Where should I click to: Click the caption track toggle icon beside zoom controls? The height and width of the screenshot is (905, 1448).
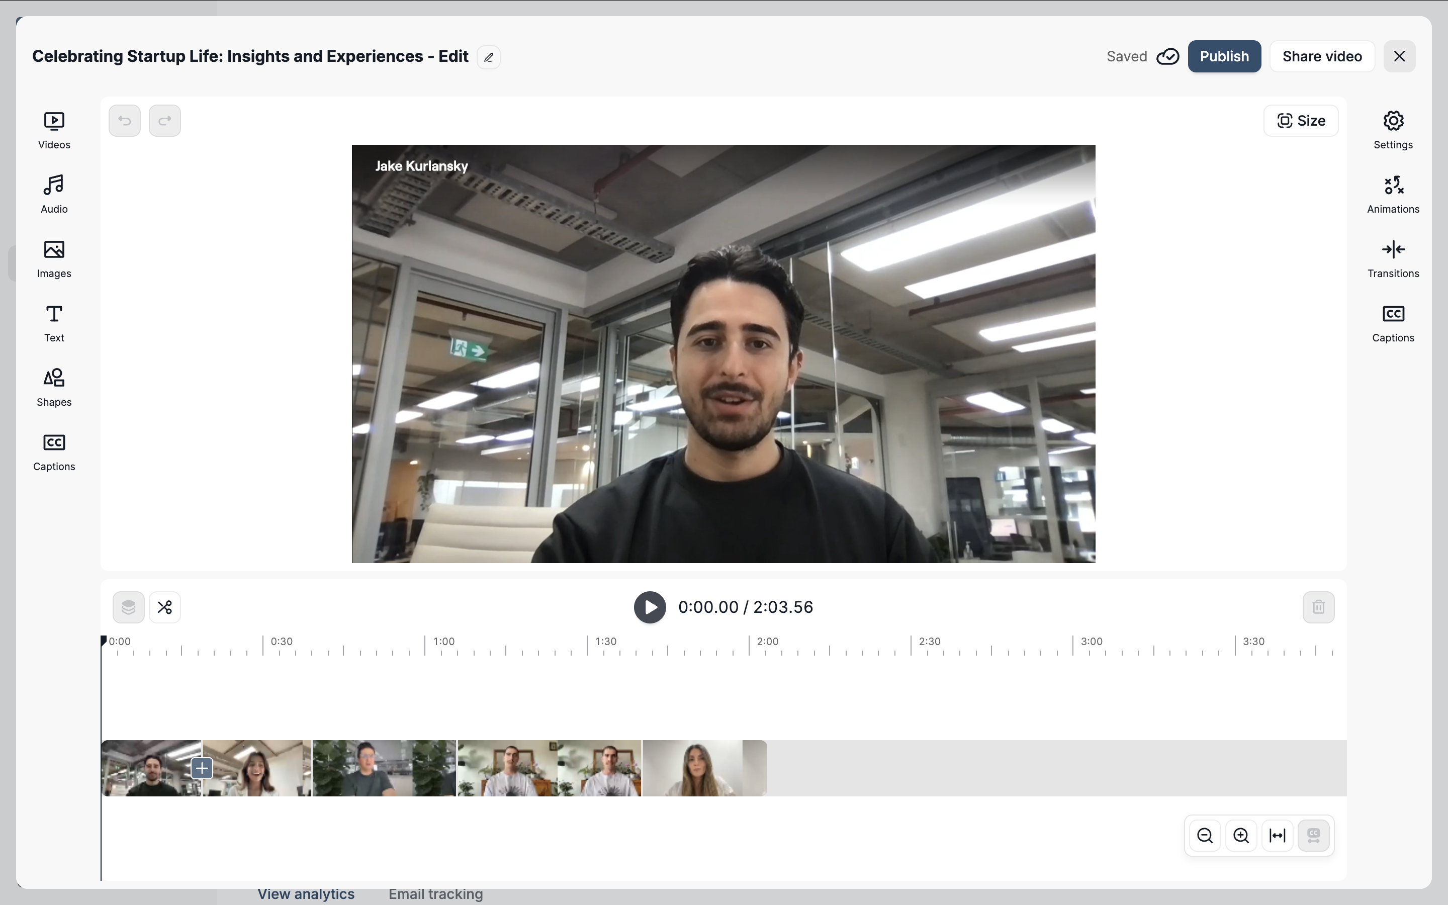click(x=1313, y=836)
